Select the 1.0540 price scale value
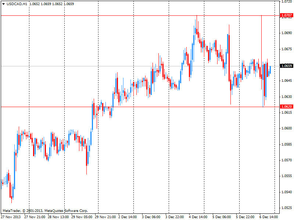This screenshot has height=220, width=294. point(287,192)
